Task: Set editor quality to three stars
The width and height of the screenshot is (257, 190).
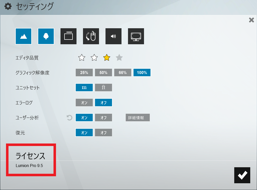Action: (107, 57)
